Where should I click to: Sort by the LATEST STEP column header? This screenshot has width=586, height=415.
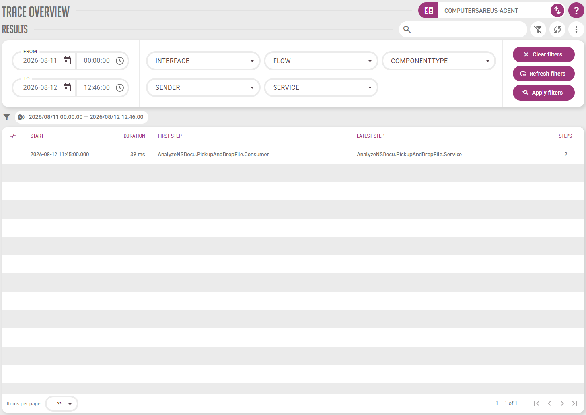pyautogui.click(x=370, y=136)
